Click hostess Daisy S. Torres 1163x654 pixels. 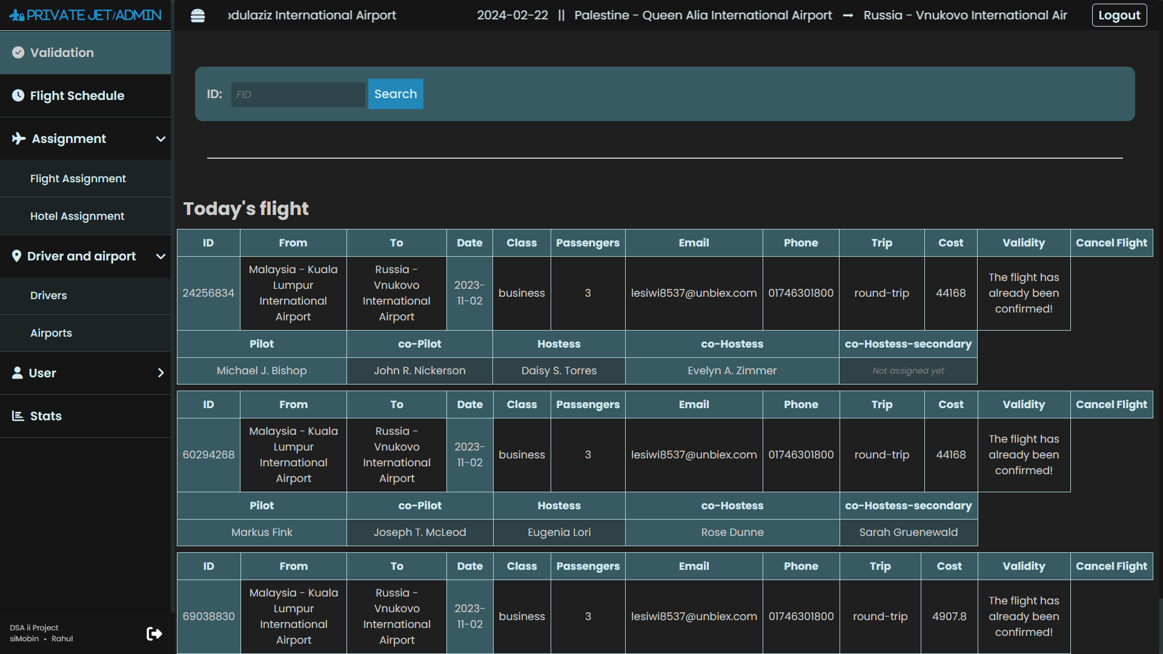coord(559,371)
